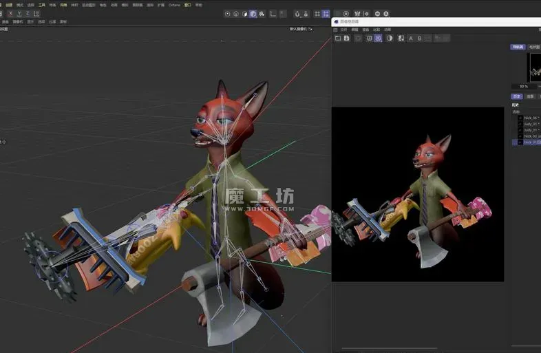This screenshot has height=353, width=541.
Task: Toggle the Z axis lock
Action: pyautogui.click(x=27, y=14)
